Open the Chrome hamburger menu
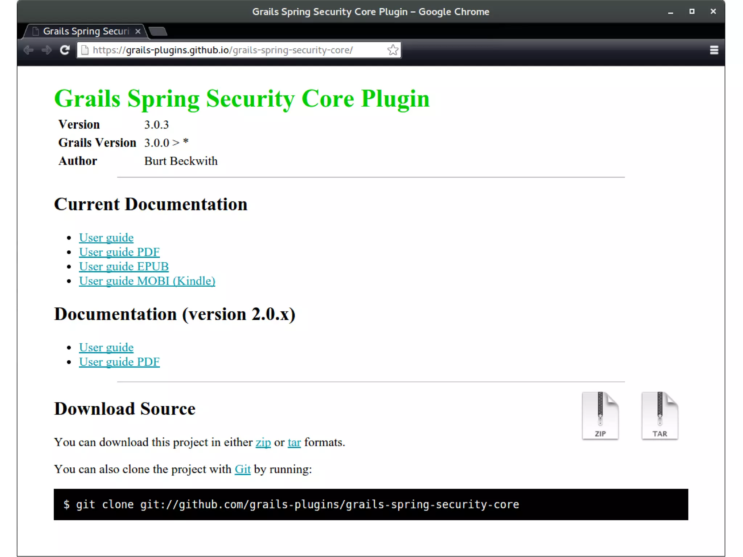Viewport: 743px width, 557px height. point(714,50)
